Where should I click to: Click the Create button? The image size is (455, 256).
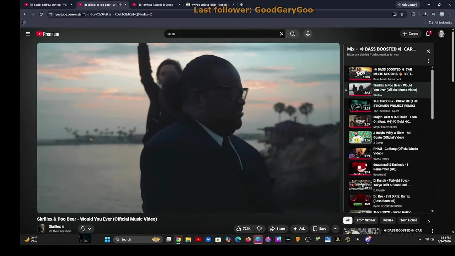pyautogui.click(x=410, y=34)
